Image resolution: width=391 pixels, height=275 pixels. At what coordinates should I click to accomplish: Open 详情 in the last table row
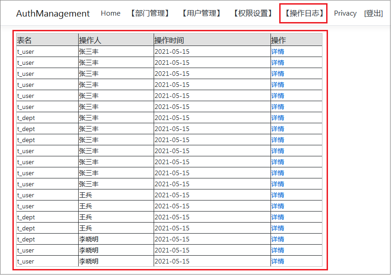[x=277, y=261]
